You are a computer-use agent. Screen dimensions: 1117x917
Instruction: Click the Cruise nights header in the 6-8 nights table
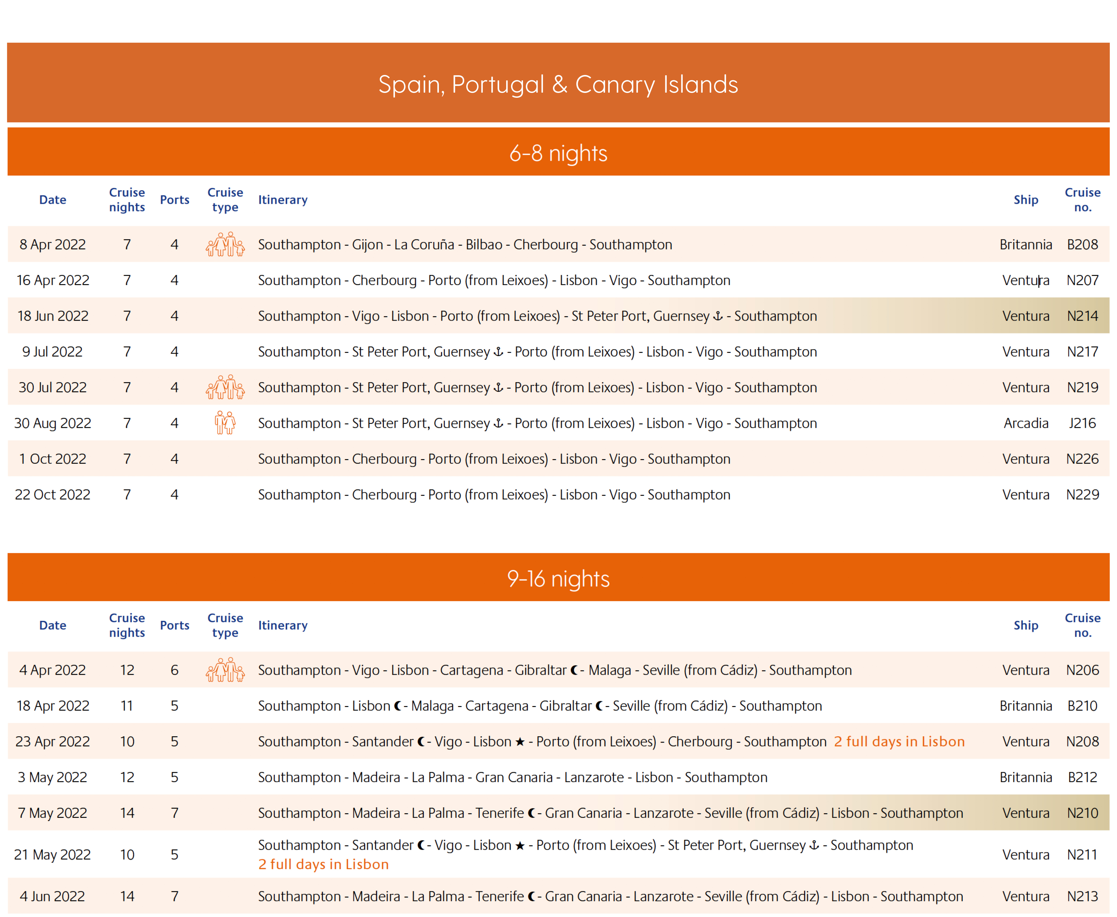[x=127, y=200]
